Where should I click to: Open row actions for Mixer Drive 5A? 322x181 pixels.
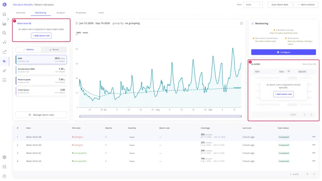coord(314,161)
